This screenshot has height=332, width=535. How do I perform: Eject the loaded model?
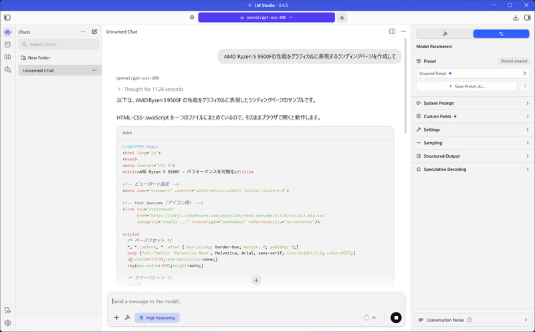342,17
